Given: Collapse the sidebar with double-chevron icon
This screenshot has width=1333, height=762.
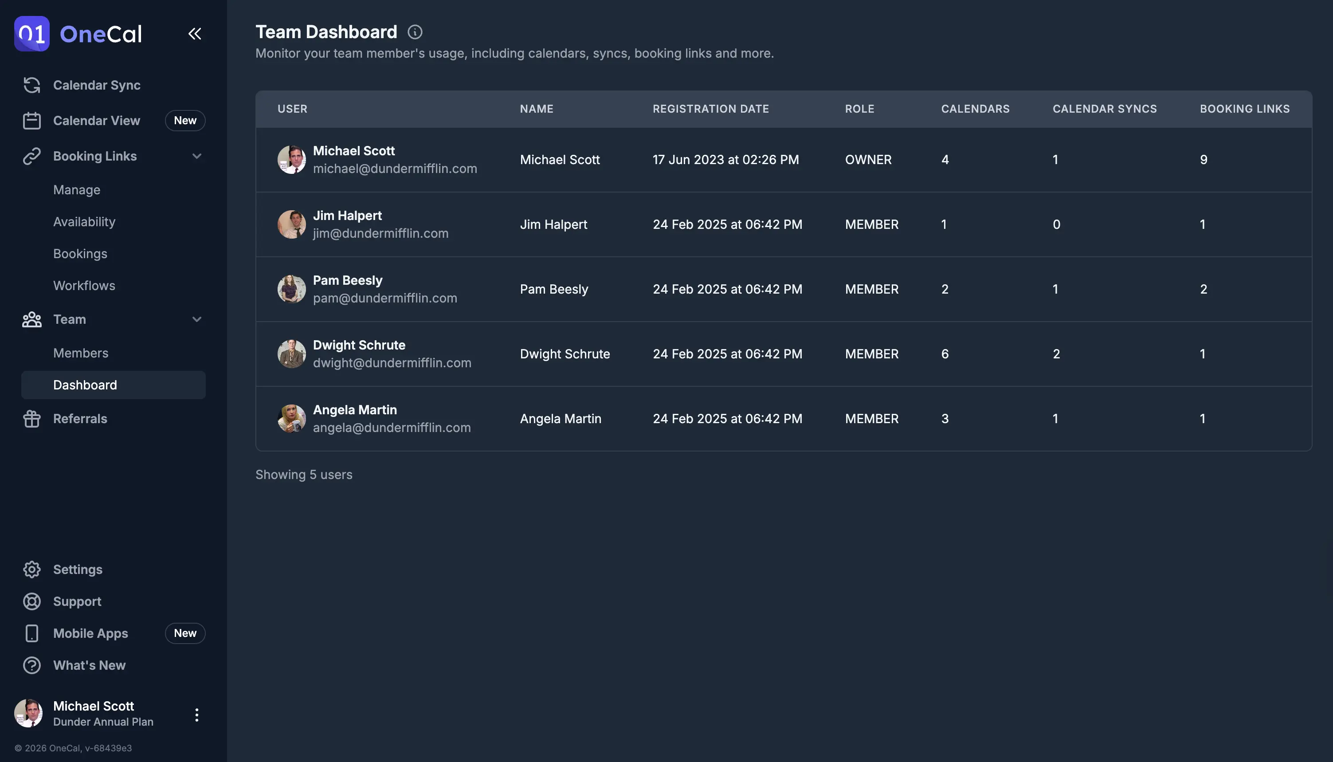Looking at the screenshot, I should 195,34.
